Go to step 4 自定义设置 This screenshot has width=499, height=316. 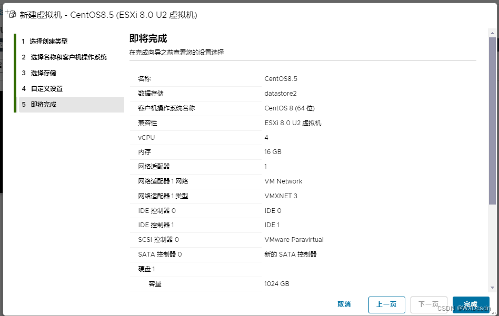pos(42,89)
